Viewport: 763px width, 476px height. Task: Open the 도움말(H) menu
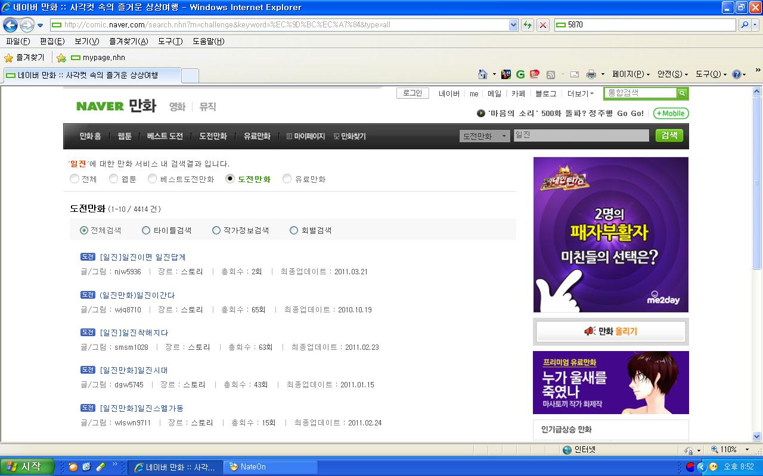point(209,41)
